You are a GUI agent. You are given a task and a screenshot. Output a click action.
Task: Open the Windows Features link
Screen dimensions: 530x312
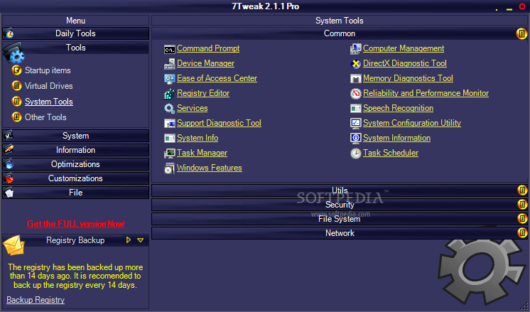coord(209,168)
